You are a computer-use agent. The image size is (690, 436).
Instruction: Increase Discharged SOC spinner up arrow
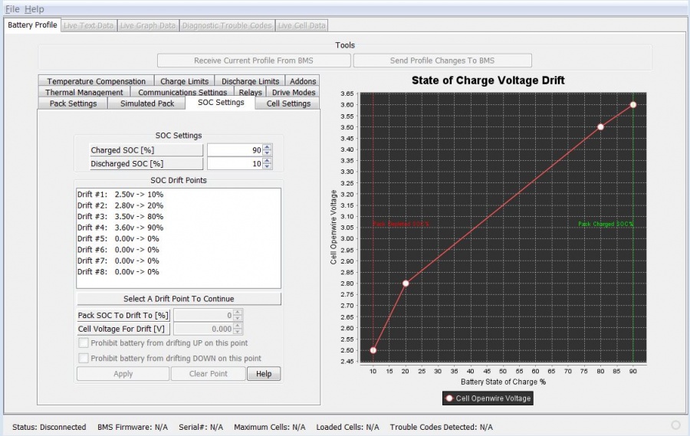[267, 160]
